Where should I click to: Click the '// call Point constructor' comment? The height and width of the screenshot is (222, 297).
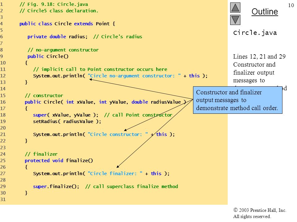[x=138, y=115]
